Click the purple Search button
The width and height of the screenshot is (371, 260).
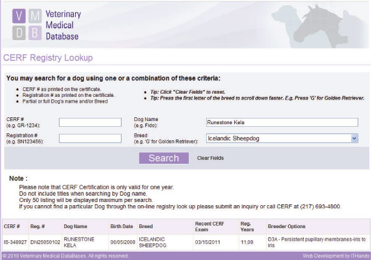(x=164, y=158)
